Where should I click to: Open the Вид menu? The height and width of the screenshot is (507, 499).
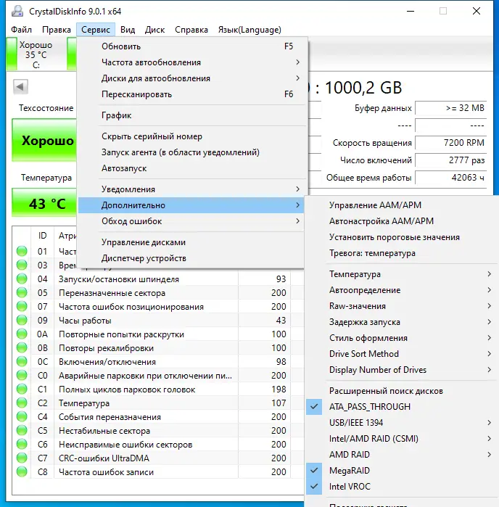(x=128, y=30)
